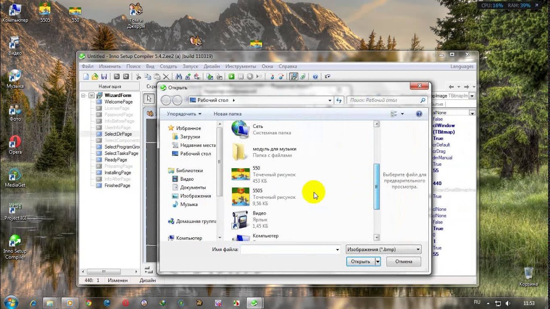550x309 pixels.
Task: Open the file name combo dropdown arrow
Action: click(x=337, y=249)
